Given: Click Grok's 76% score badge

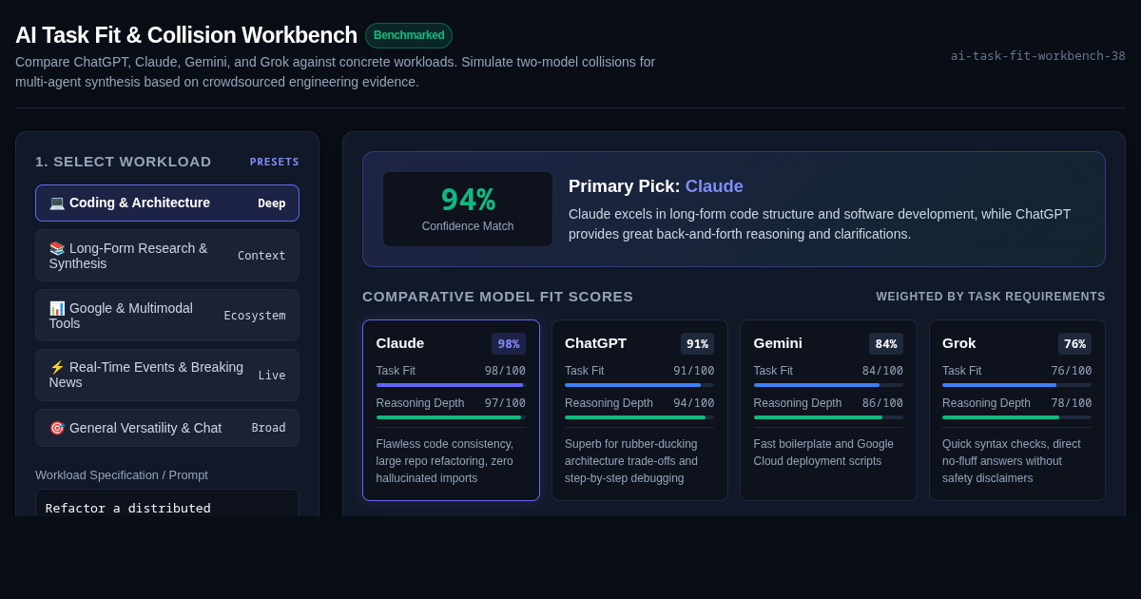Looking at the screenshot, I should pyautogui.click(x=1074, y=343).
